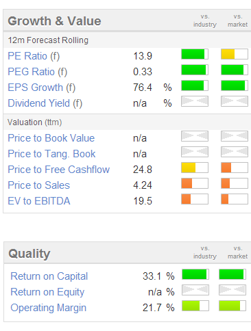
Task: Select the EV to EBITDA link
Action: (39, 201)
